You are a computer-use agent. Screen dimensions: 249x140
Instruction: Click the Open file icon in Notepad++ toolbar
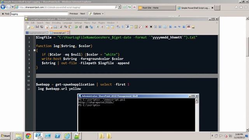pyautogui.click(x=33, y=27)
